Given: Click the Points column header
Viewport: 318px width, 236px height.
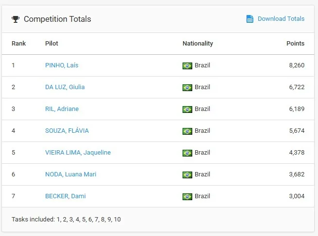Looking at the screenshot, I should (x=295, y=44).
